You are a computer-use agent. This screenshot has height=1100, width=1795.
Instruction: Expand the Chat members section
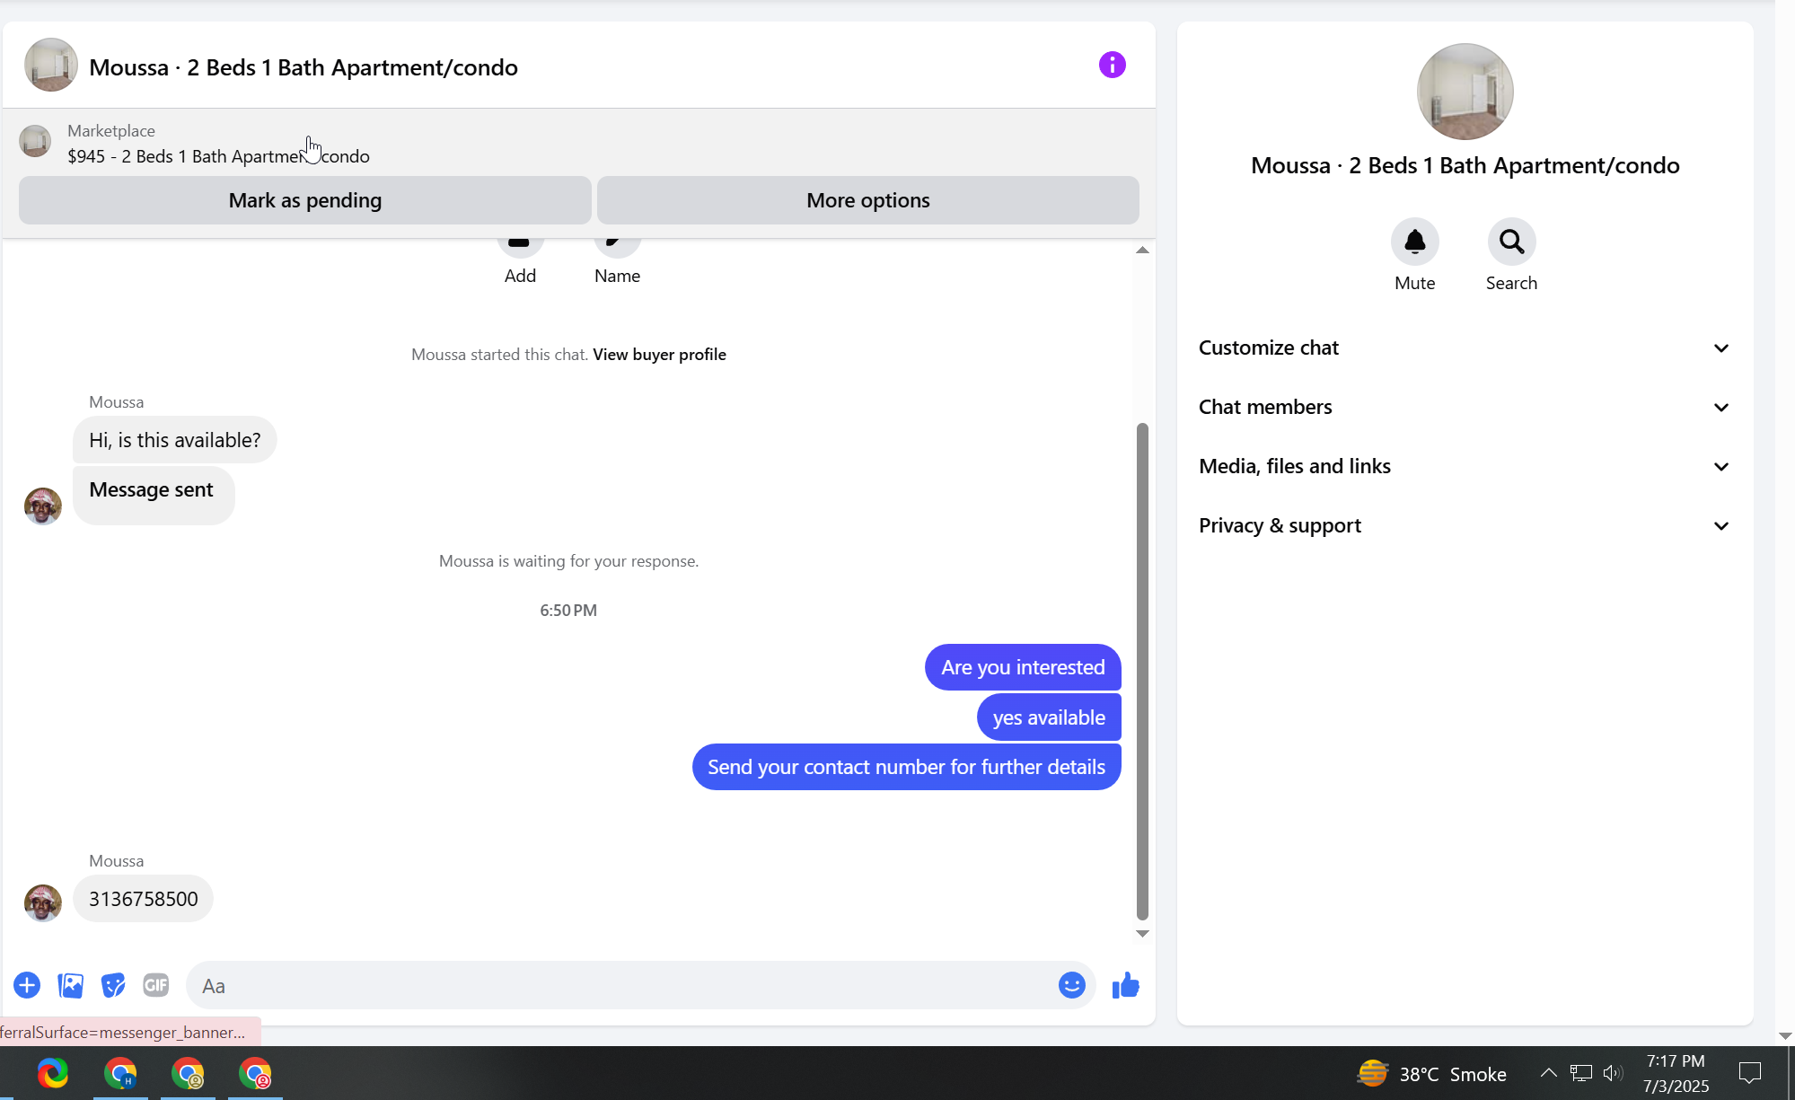click(x=1464, y=407)
